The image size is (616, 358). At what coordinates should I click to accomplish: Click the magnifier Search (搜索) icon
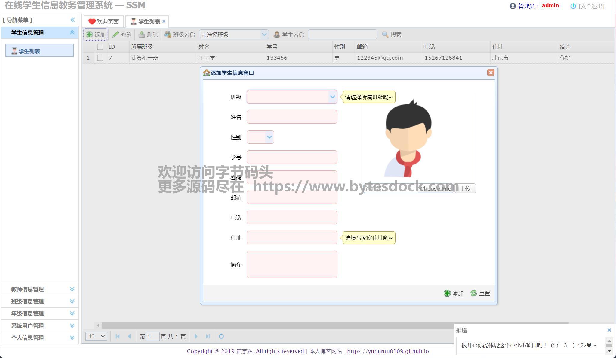pyautogui.click(x=385, y=35)
